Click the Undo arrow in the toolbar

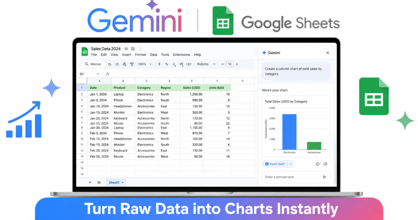[109, 64]
